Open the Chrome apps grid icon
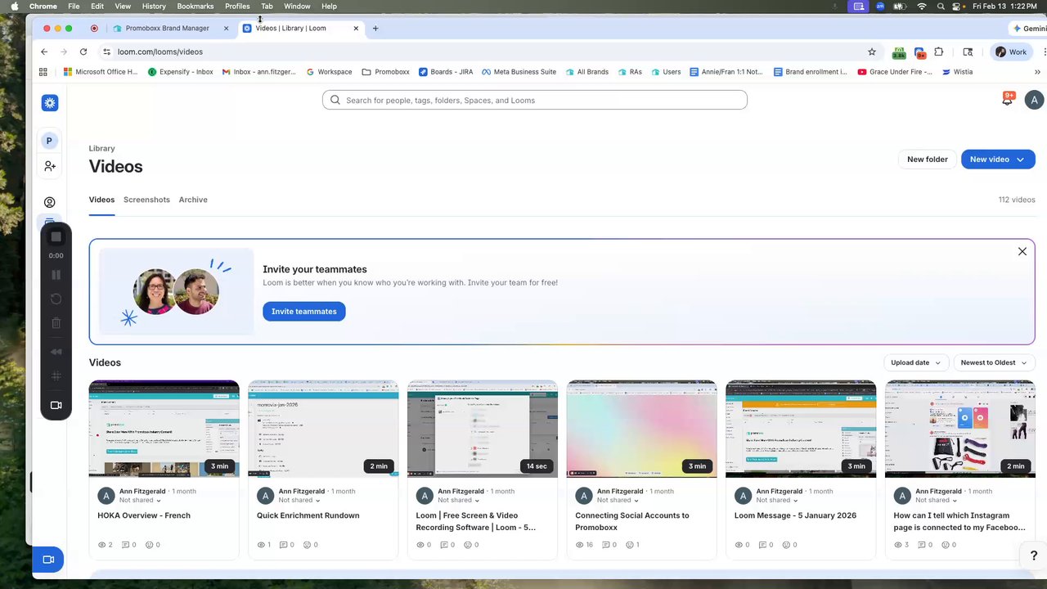 [x=43, y=72]
